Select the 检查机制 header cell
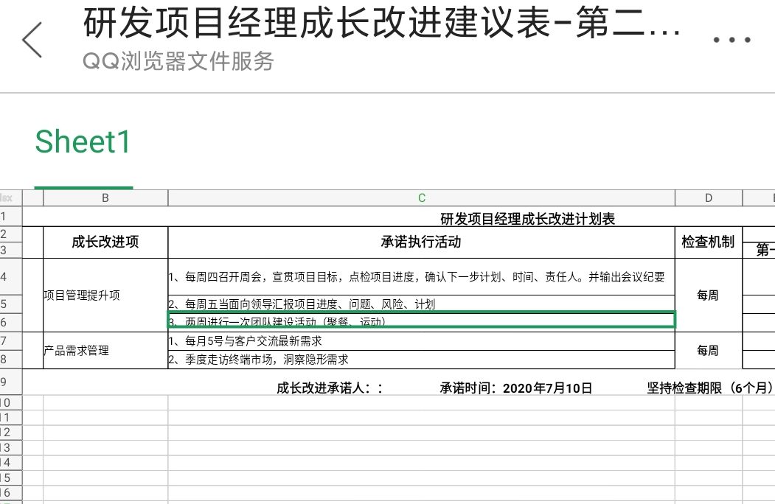Image resolution: width=775 pixels, height=504 pixels. coord(708,242)
